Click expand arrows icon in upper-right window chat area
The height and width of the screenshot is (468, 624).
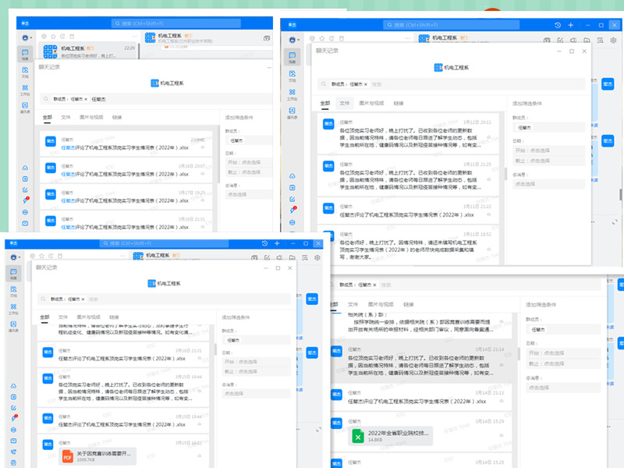(x=615, y=222)
